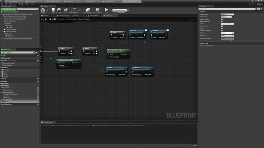Open the Category combo box

tap(227, 33)
